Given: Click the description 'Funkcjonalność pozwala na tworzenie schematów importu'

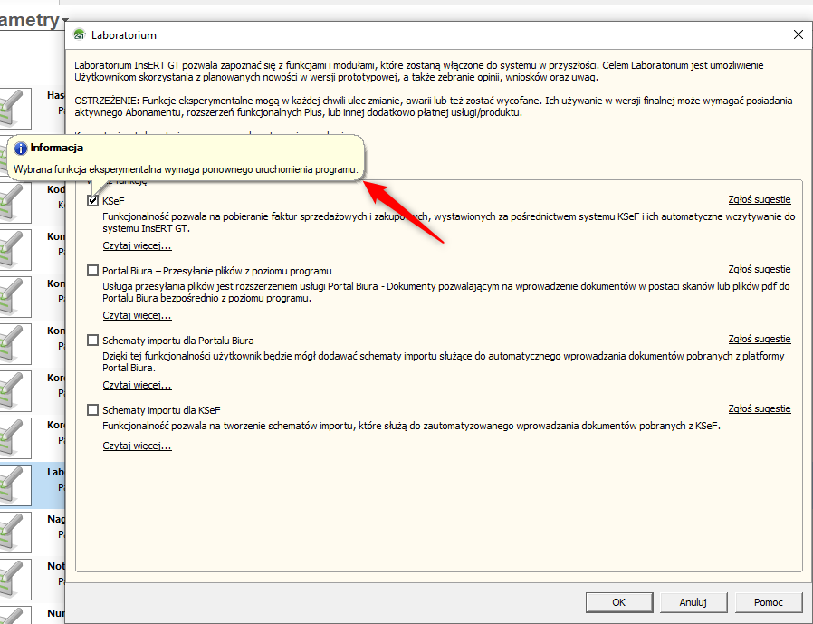Looking at the screenshot, I should [411, 426].
